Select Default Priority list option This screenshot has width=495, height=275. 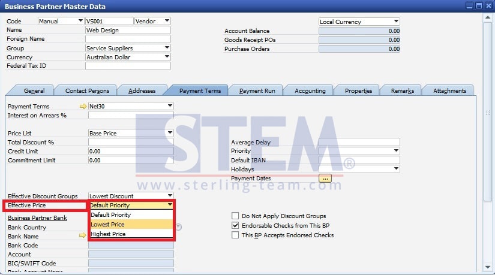(131, 215)
